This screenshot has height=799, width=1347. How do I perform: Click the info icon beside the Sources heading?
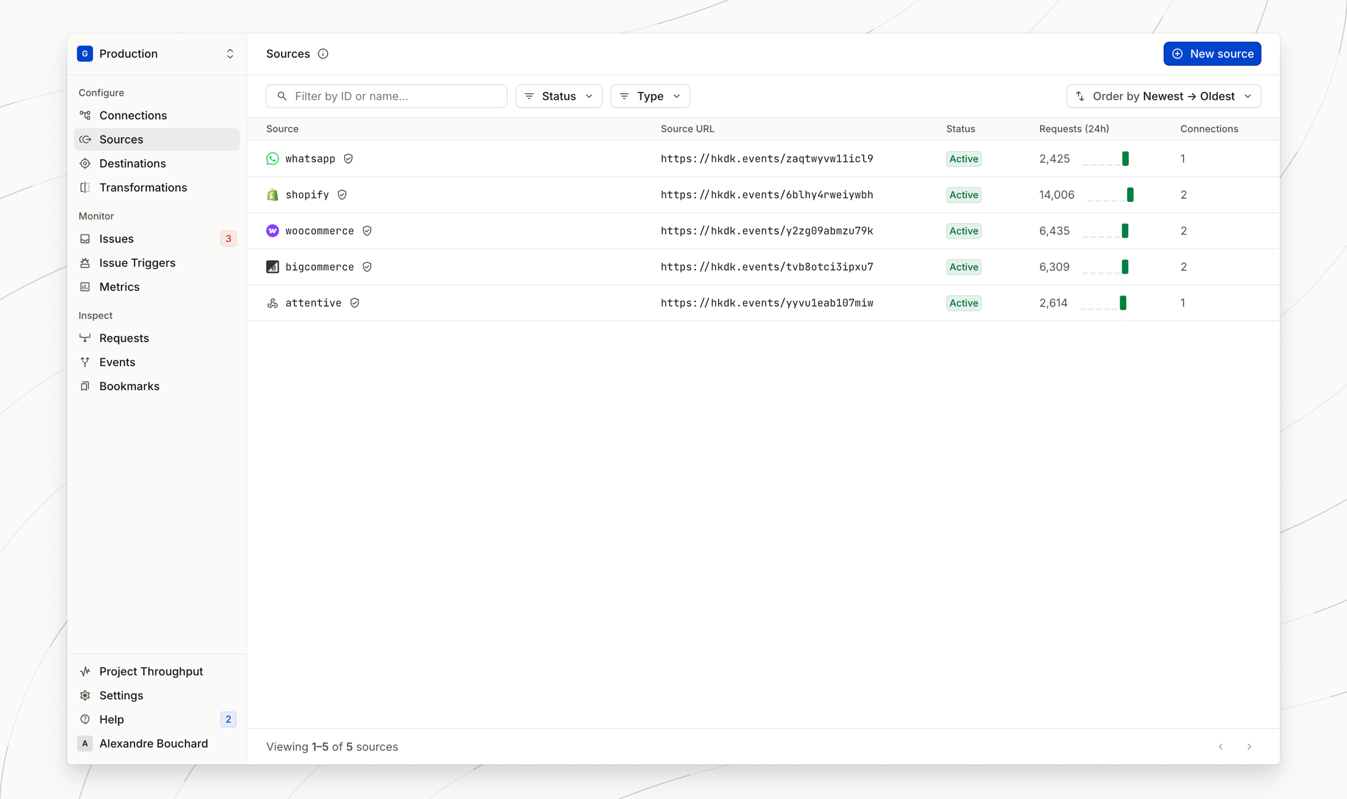coord(323,54)
